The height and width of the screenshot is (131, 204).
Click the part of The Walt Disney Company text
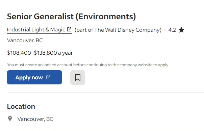118,30
